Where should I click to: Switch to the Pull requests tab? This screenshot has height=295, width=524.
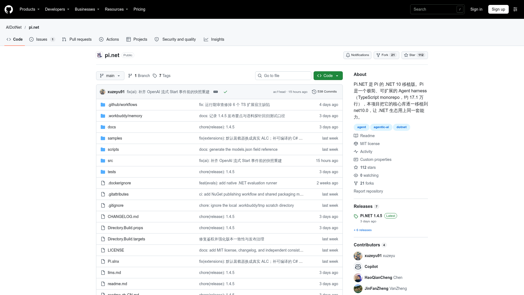77,39
